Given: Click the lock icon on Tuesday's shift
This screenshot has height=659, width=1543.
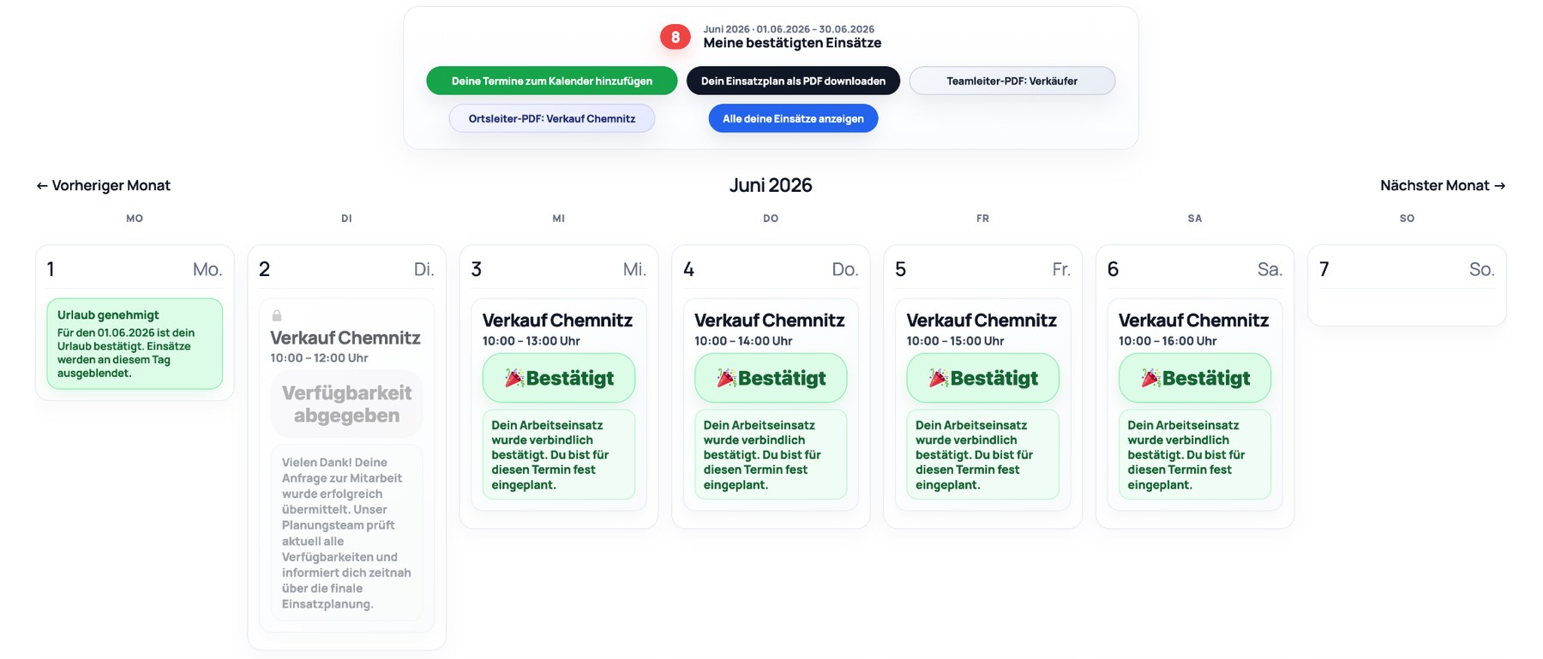Looking at the screenshot, I should 277,315.
